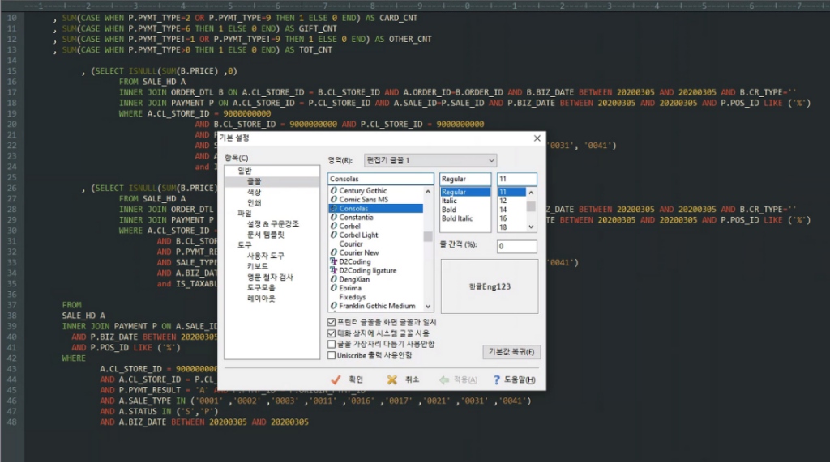Select Franklin Gothic Medium font
Image resolution: width=830 pixels, height=462 pixels.
pyautogui.click(x=378, y=306)
